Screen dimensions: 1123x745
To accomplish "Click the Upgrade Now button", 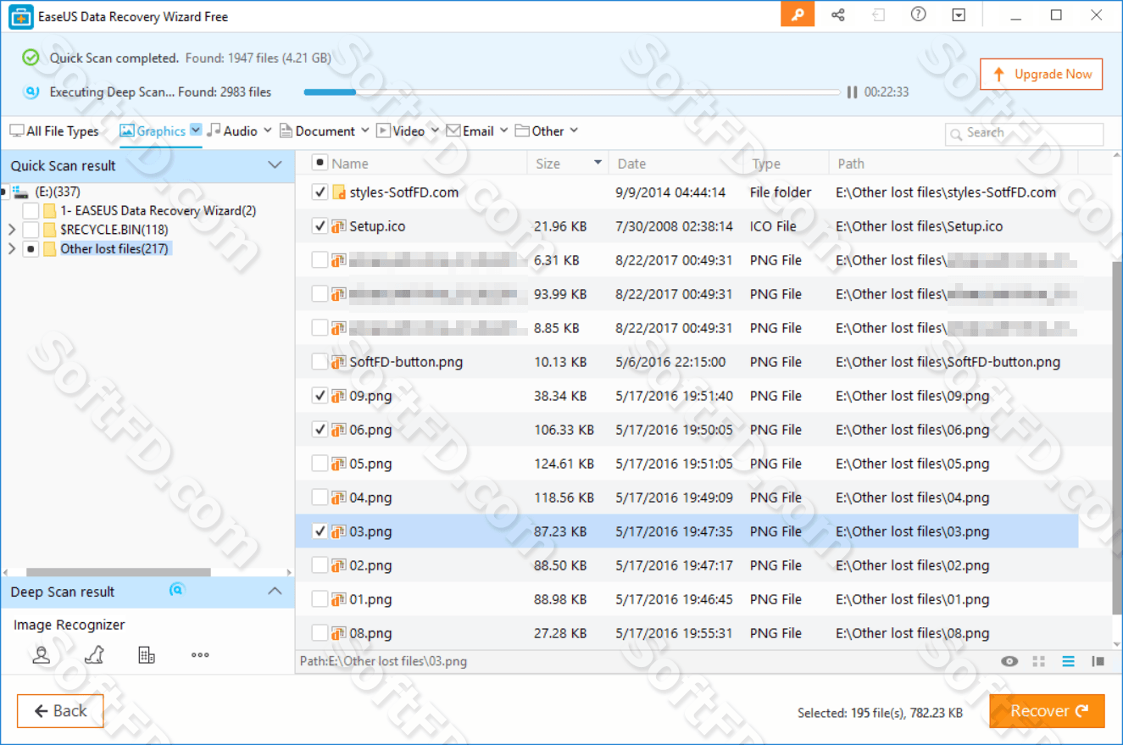I will pyautogui.click(x=1042, y=74).
